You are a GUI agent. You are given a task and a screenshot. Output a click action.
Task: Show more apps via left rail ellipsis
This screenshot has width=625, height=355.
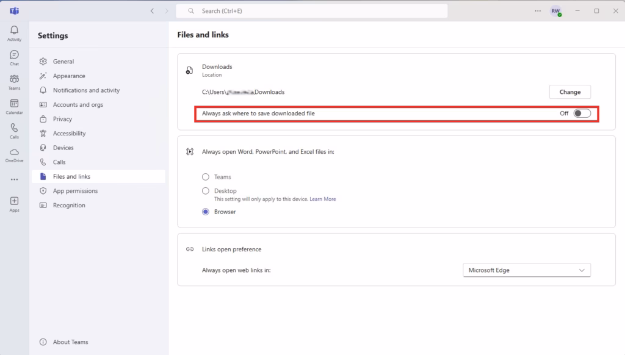tap(15, 180)
